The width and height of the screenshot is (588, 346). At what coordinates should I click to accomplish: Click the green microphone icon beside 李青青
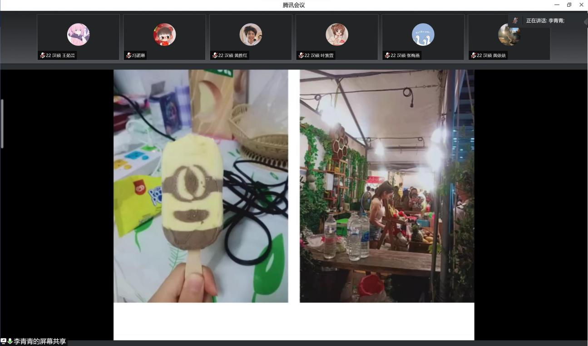pyautogui.click(x=10, y=341)
